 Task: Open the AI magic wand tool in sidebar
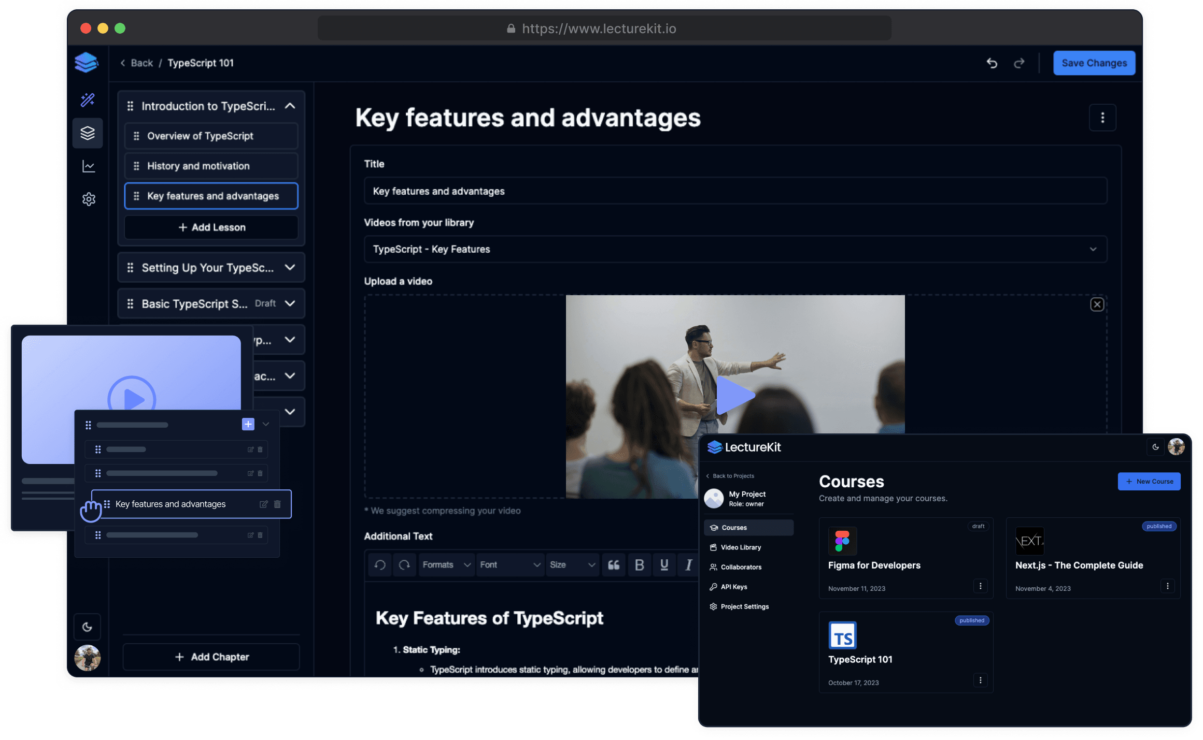(x=88, y=99)
